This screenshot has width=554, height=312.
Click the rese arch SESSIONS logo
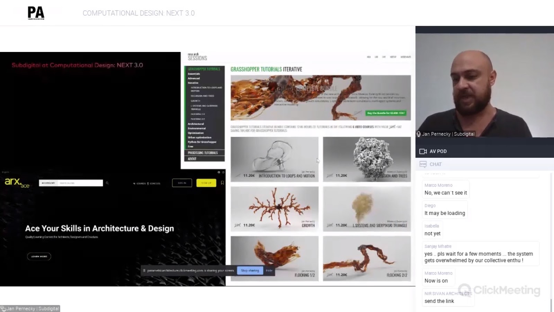(197, 57)
